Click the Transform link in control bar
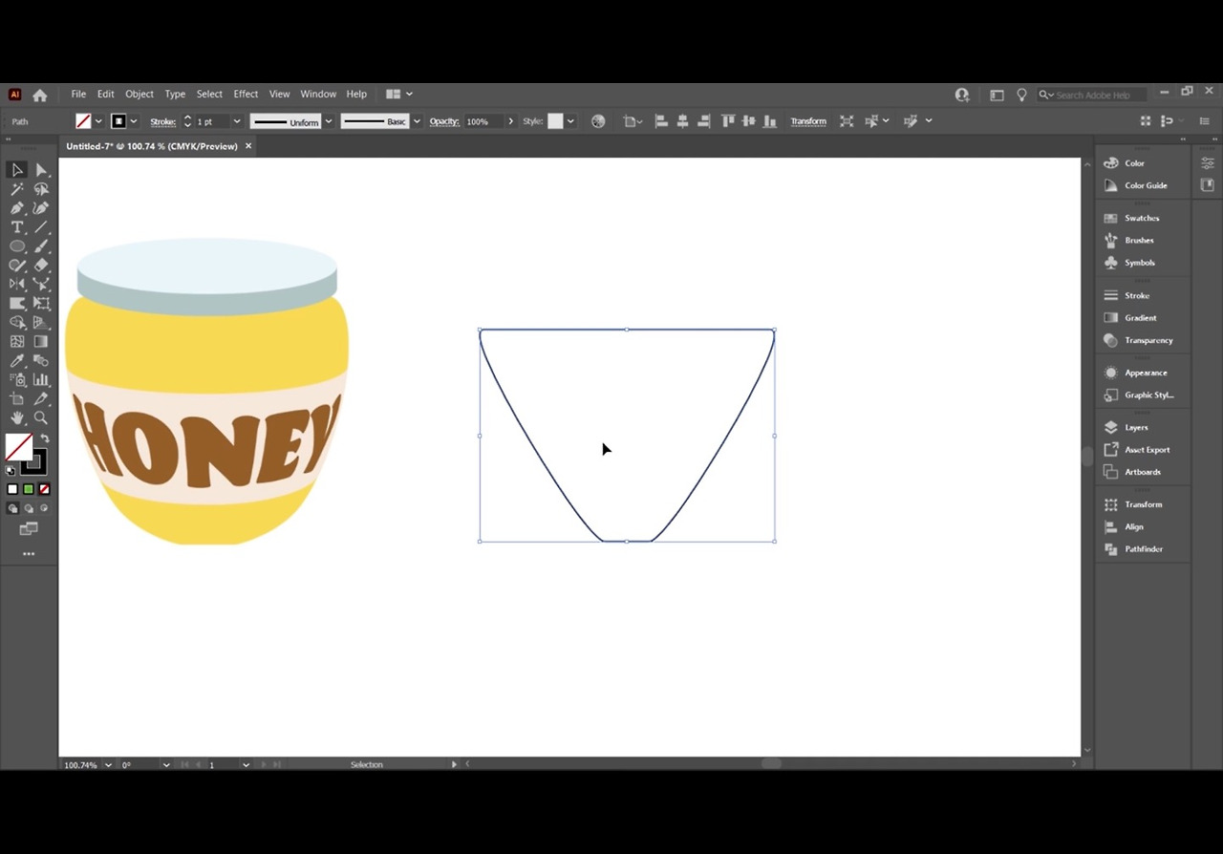 808,121
